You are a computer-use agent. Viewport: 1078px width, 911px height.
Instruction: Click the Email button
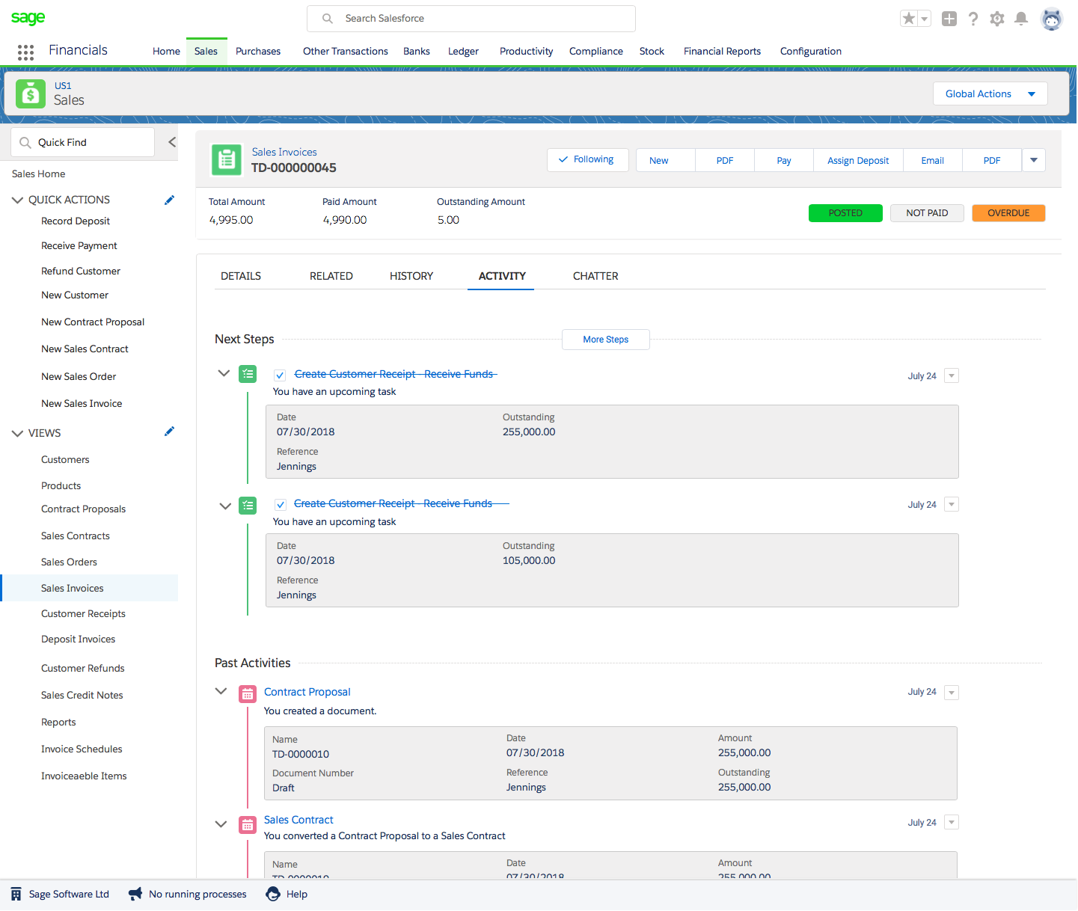point(933,160)
